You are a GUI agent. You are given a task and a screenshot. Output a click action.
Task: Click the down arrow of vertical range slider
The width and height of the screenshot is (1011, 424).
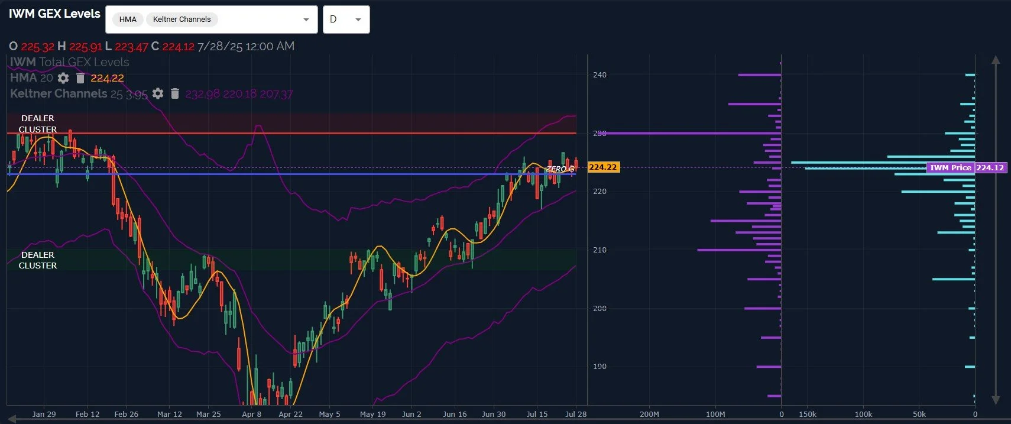(x=996, y=400)
